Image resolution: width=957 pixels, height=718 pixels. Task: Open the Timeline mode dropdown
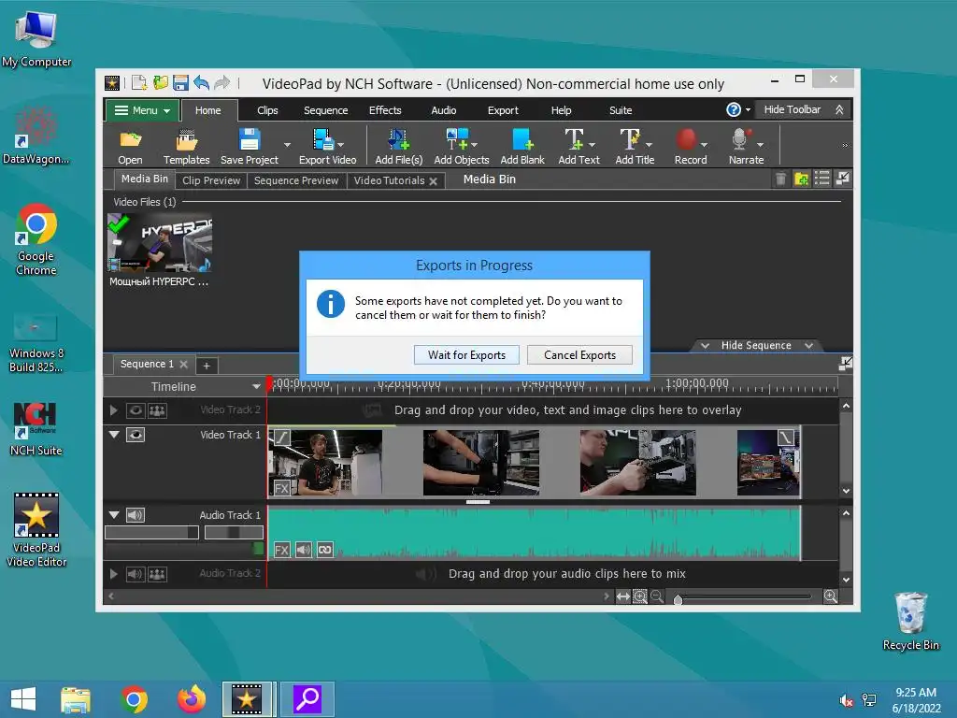pos(256,386)
